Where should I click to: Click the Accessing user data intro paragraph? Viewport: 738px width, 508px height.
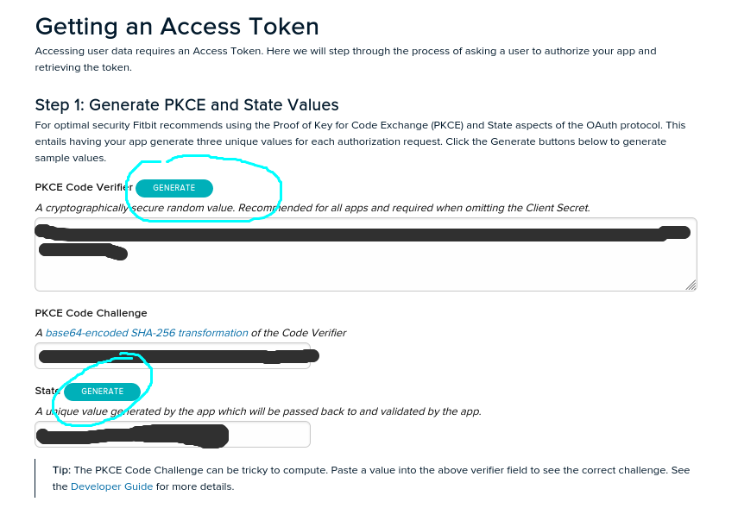pos(345,59)
